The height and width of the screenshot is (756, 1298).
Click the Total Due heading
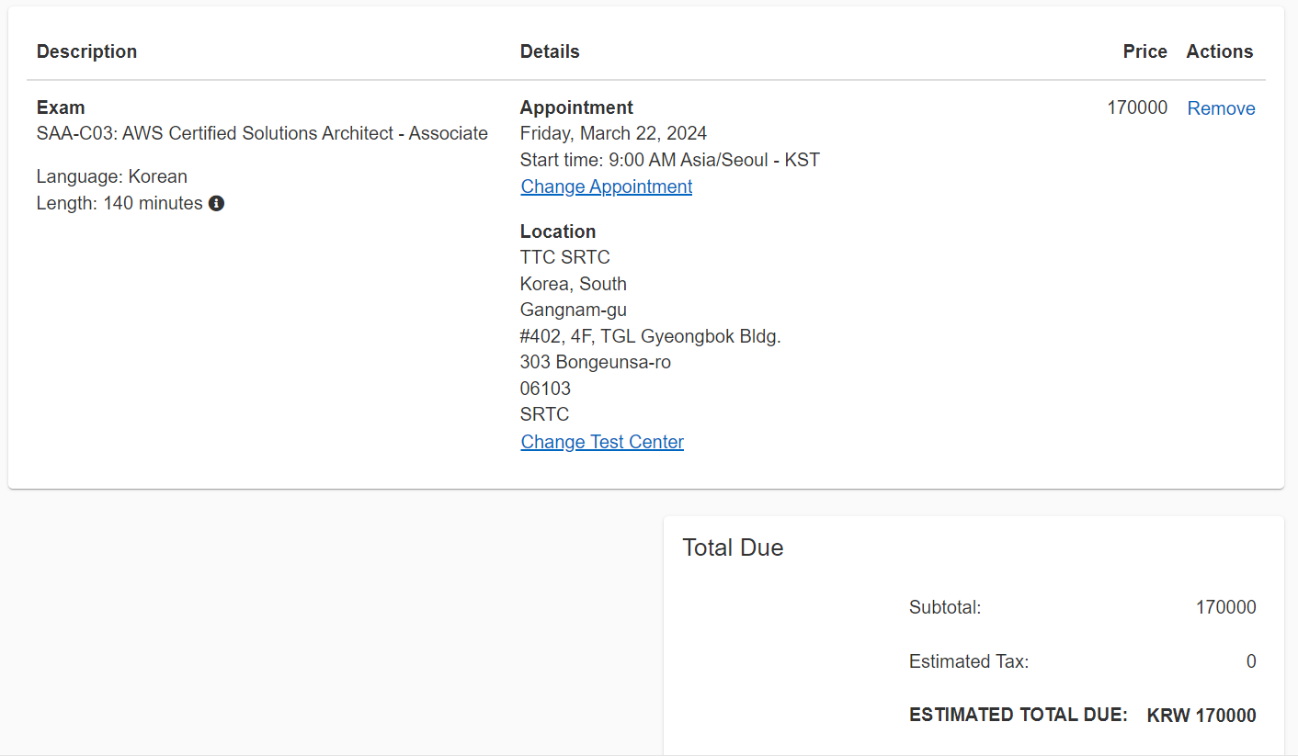(x=733, y=548)
